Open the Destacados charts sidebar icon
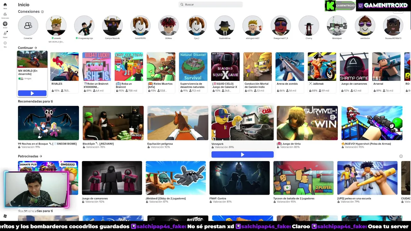This screenshot has width=411, height=231. pyautogui.click(x=5, y=14)
